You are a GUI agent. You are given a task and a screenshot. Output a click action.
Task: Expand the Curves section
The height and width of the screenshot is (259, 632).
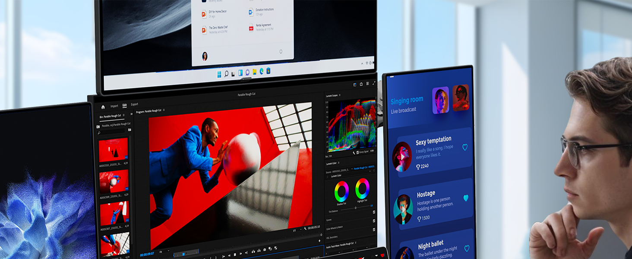point(329,220)
